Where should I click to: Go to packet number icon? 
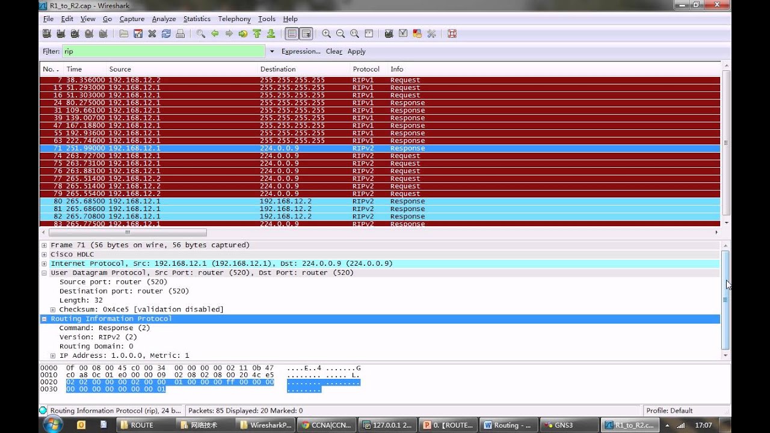click(243, 34)
